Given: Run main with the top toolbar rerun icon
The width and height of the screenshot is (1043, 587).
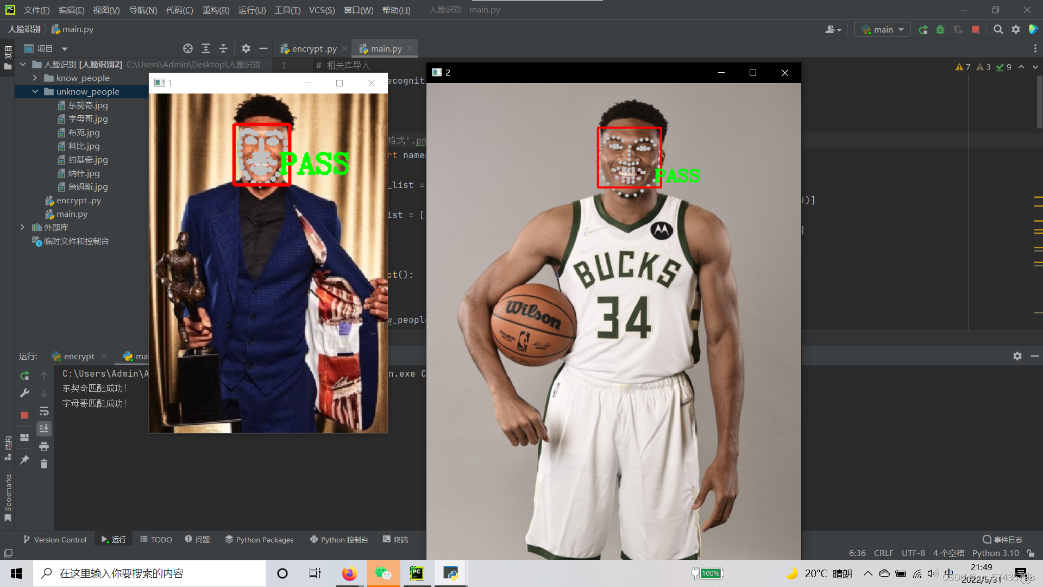Looking at the screenshot, I should point(923,29).
